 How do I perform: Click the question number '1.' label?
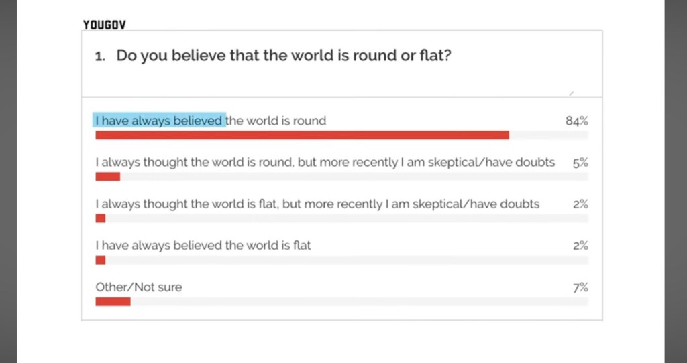point(101,57)
